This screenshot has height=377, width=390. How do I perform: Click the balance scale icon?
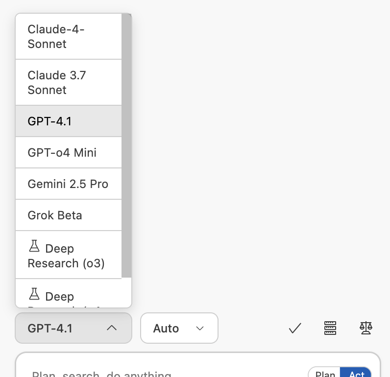pyautogui.click(x=366, y=328)
